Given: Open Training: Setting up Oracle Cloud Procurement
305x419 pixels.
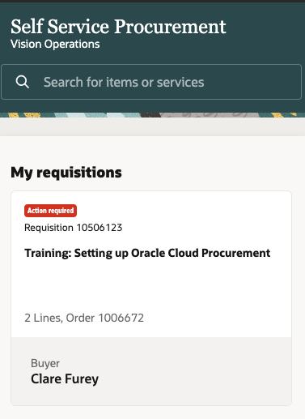Looking at the screenshot, I should pyautogui.click(x=147, y=254).
